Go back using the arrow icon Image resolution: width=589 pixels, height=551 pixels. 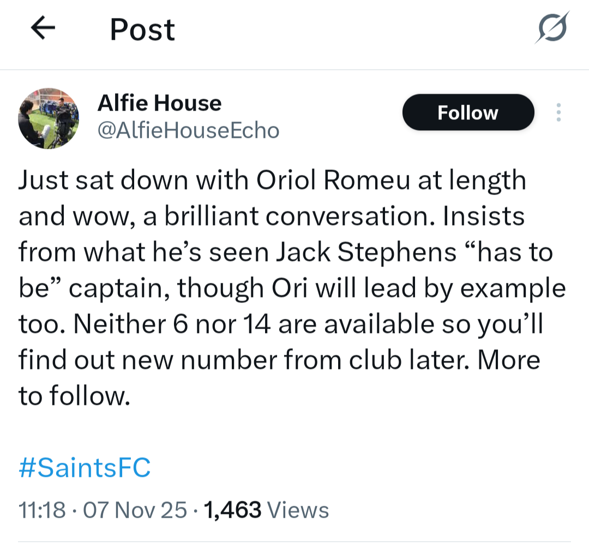tap(44, 29)
